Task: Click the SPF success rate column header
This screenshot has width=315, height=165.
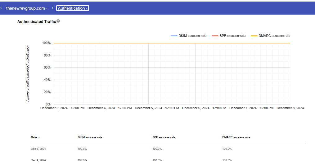Action: point(164,137)
